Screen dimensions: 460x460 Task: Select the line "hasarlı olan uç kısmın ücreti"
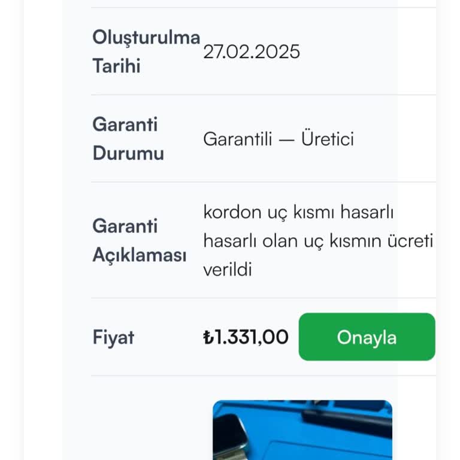[x=317, y=241]
